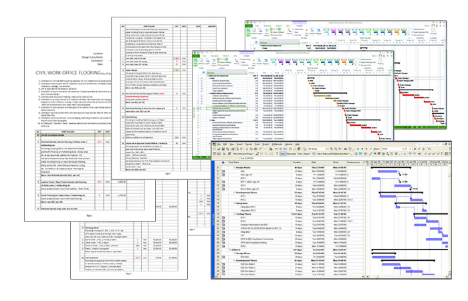Toggle Critical Tasks checkbox in the middle Project window
The height and width of the screenshot is (301, 468).
pyautogui.click(x=241, y=60)
